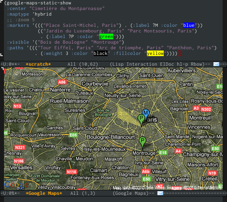Click Lisp Interaction mode indicator
This screenshot has width=227, height=202.
pyautogui.click(x=133, y=64)
